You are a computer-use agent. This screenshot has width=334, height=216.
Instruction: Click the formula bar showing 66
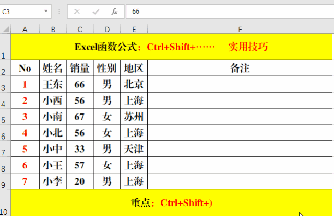pyautogui.click(x=230, y=11)
